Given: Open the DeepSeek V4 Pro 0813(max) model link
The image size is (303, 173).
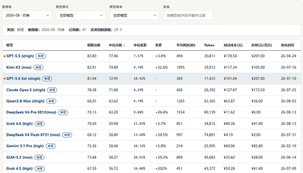Looking at the screenshot, I should [31, 112].
